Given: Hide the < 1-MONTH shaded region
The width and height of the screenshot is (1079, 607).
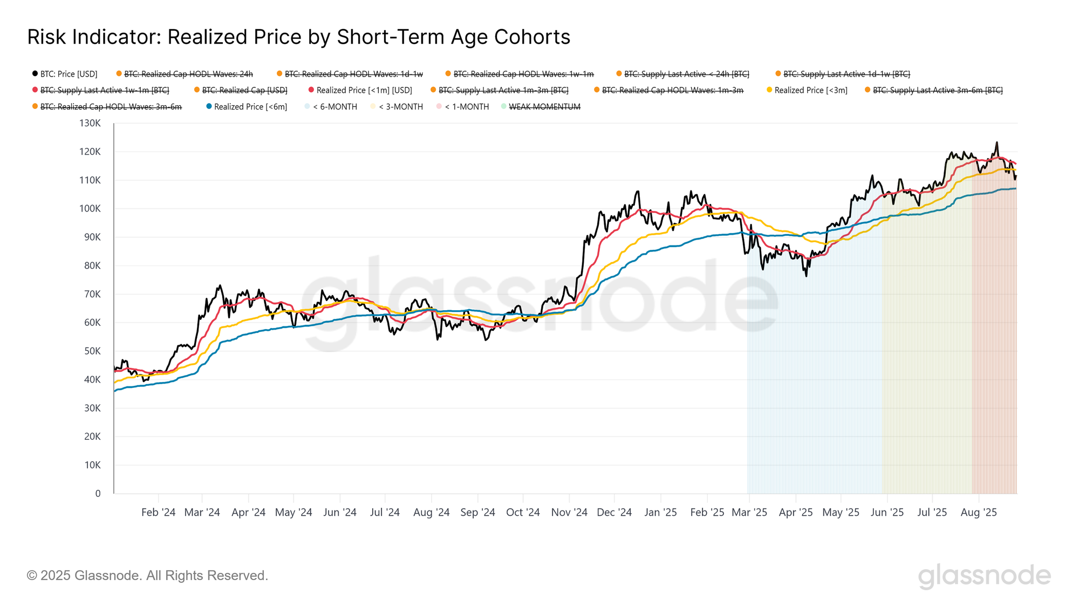Looking at the screenshot, I should point(462,107).
